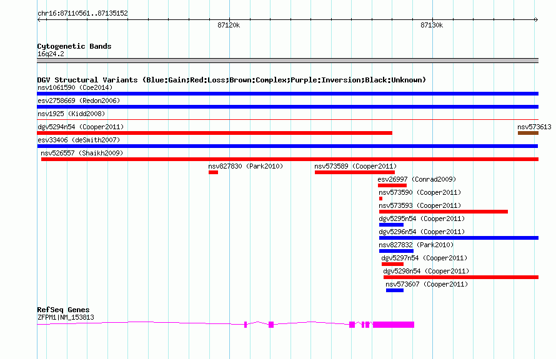Click the red dgv5294n54 loss bar

pyautogui.click(x=214, y=133)
